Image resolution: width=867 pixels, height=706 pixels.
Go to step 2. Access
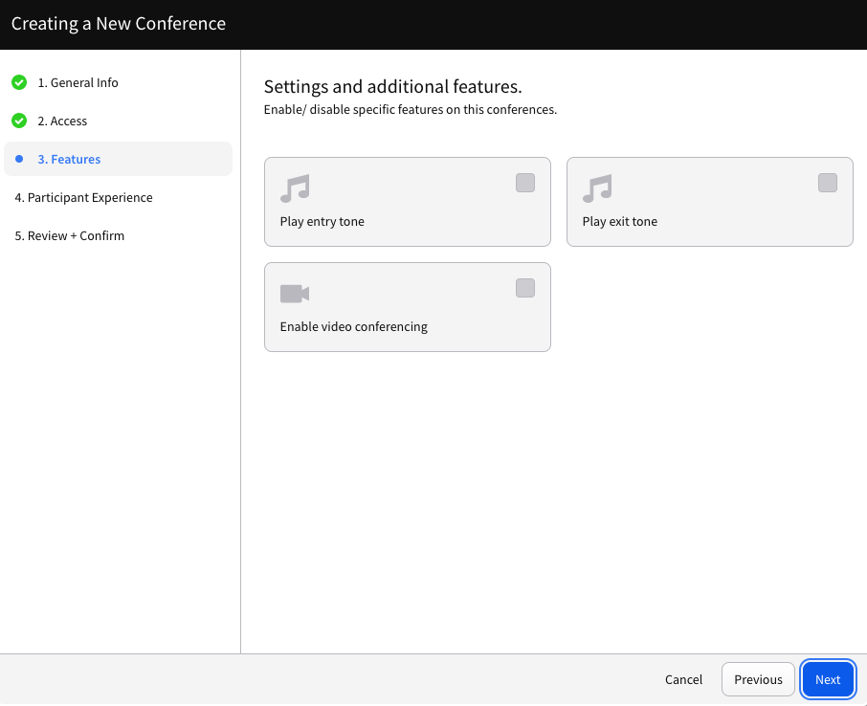click(x=62, y=121)
